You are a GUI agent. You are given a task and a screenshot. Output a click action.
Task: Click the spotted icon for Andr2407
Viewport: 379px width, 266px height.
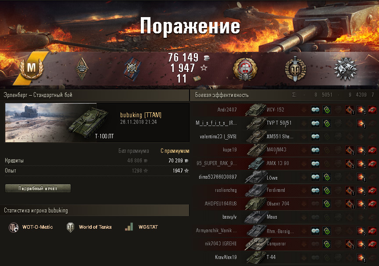click(315, 110)
